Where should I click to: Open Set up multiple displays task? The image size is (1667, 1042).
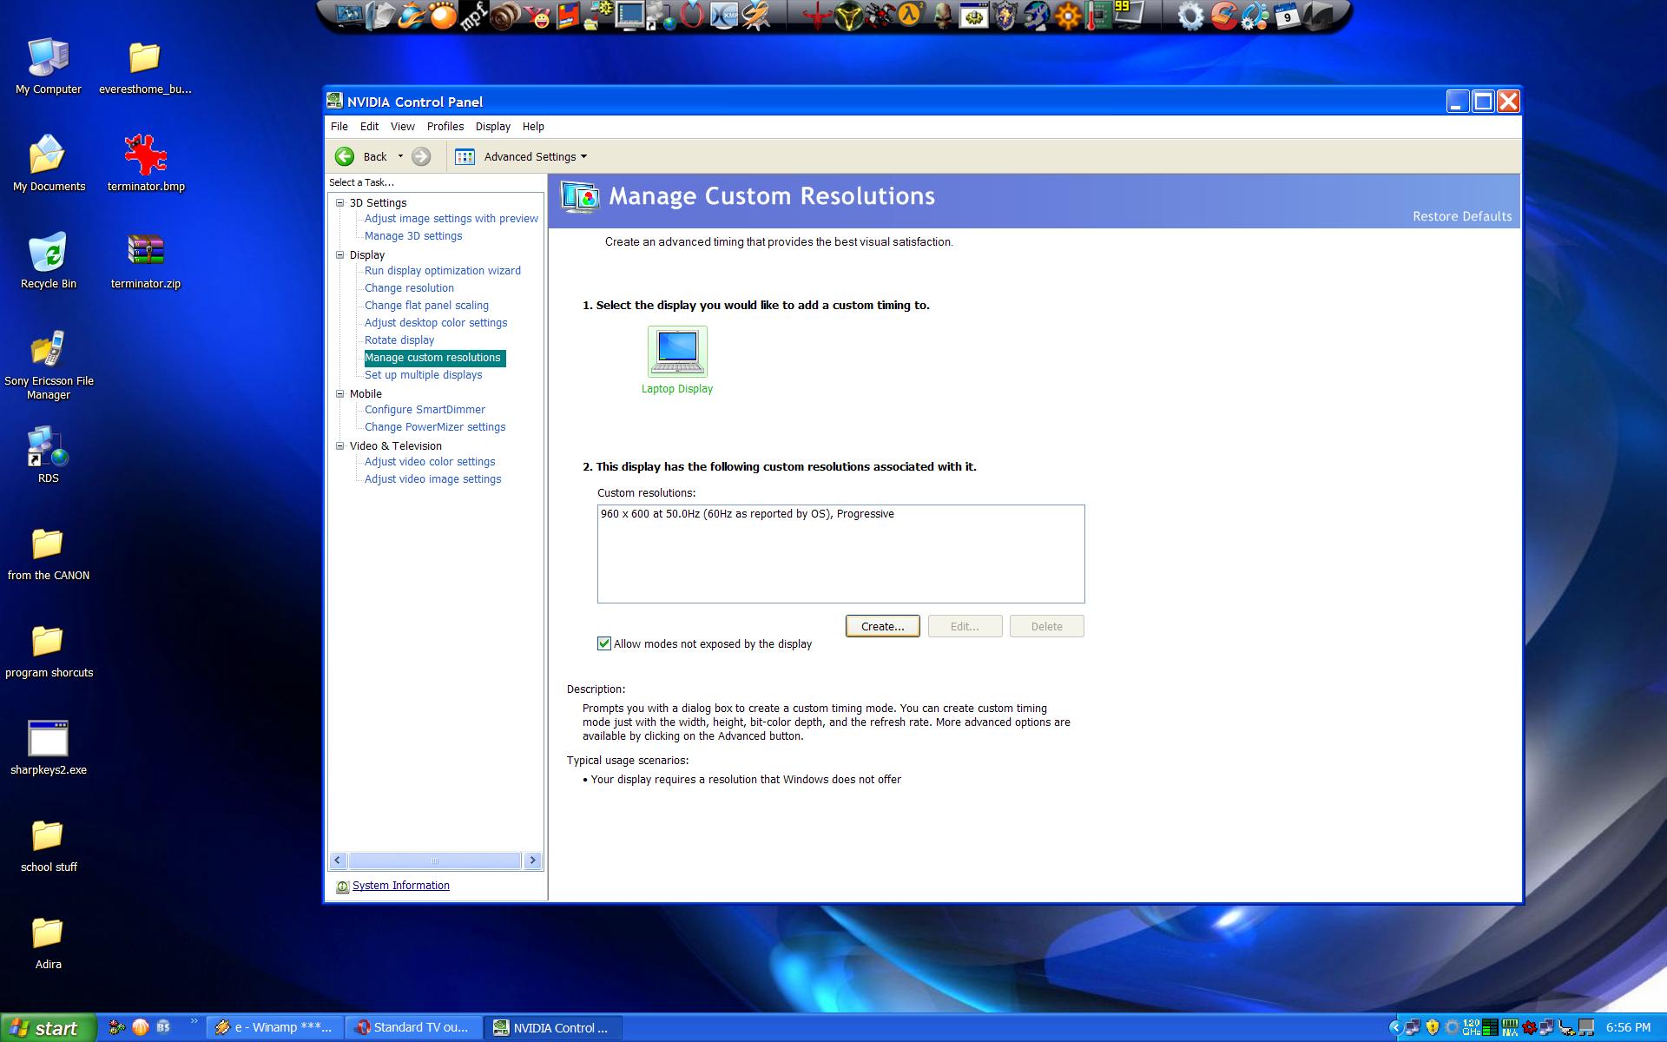coord(423,375)
